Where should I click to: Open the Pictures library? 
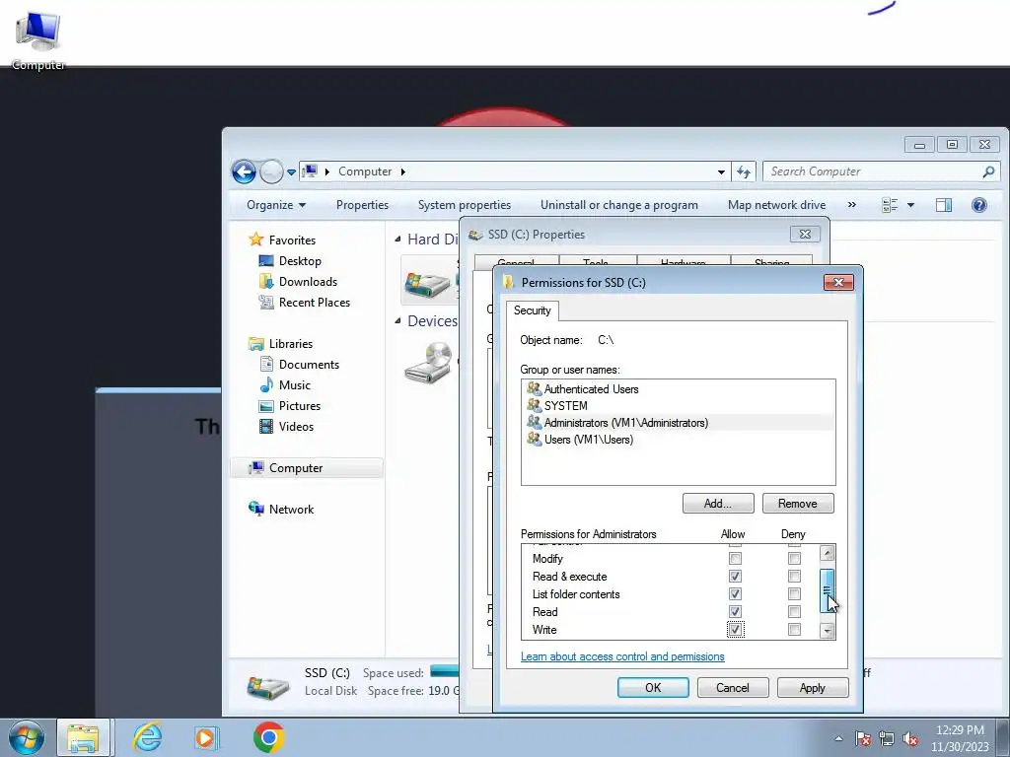coord(300,405)
